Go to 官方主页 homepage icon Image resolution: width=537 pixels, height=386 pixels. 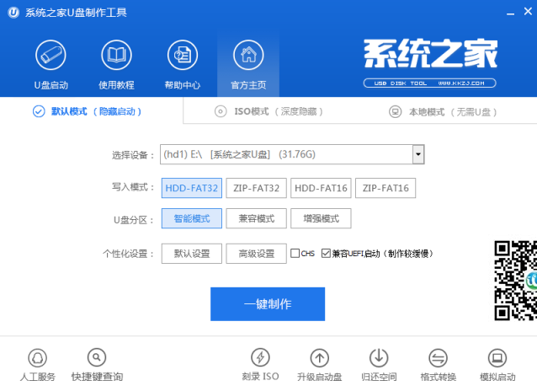(248, 56)
